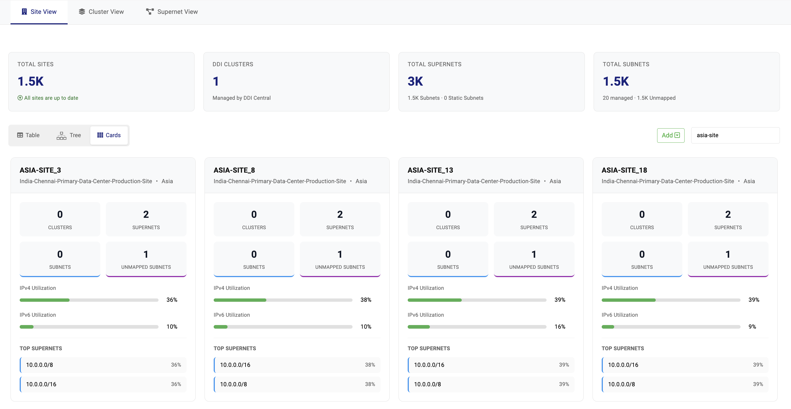Image resolution: width=791 pixels, height=409 pixels.
Task: Click the table grid icon in the view switcher
Action: 20,135
